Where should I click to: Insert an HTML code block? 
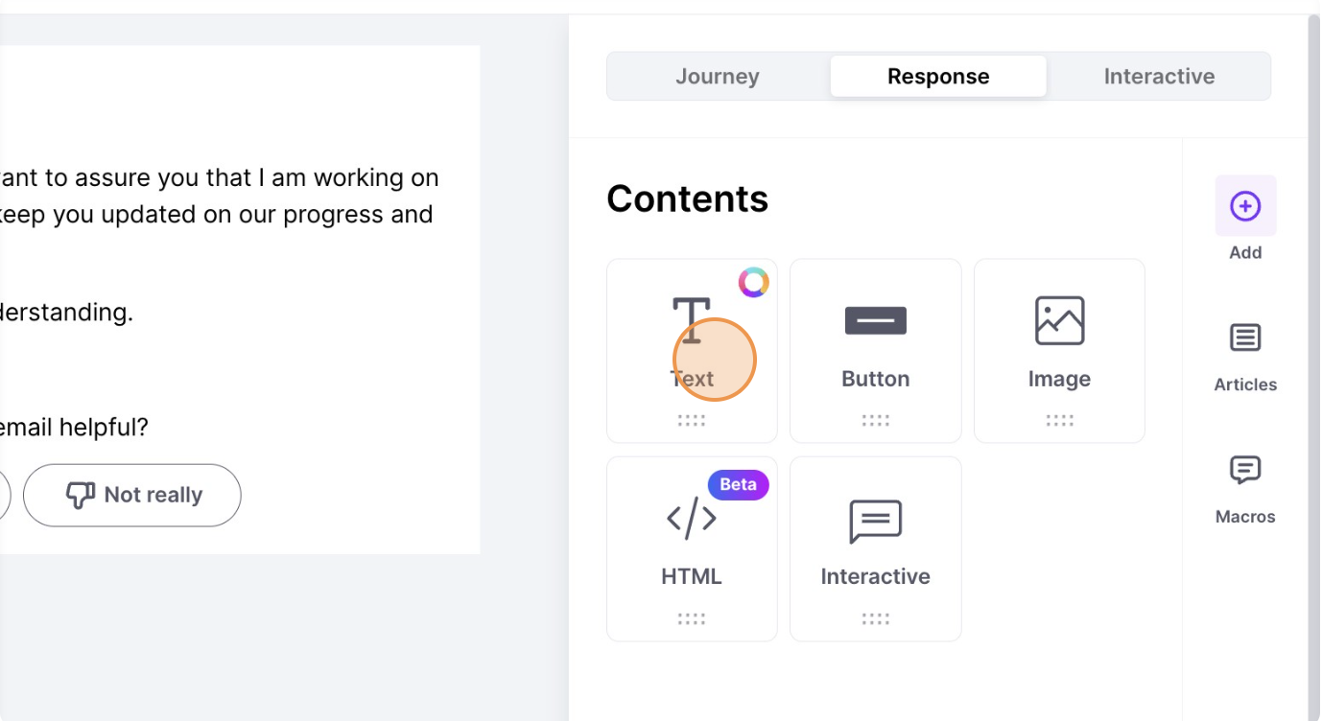tap(692, 548)
